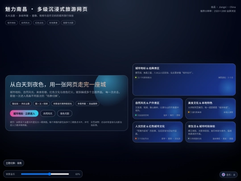Screen dimensions: 241x181
Task: Click the 夜色光影 button in the hero card
Action: (65, 114)
